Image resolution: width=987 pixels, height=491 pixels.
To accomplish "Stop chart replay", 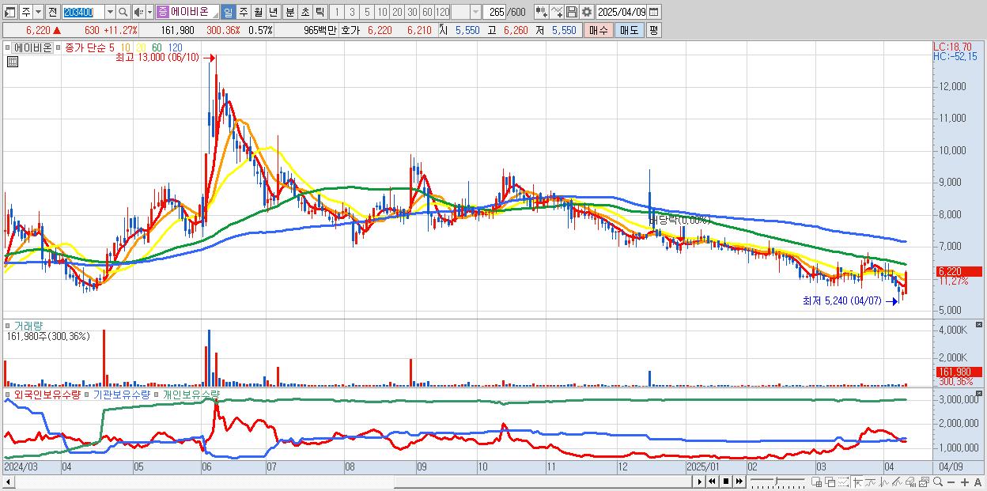I will [725, 482].
